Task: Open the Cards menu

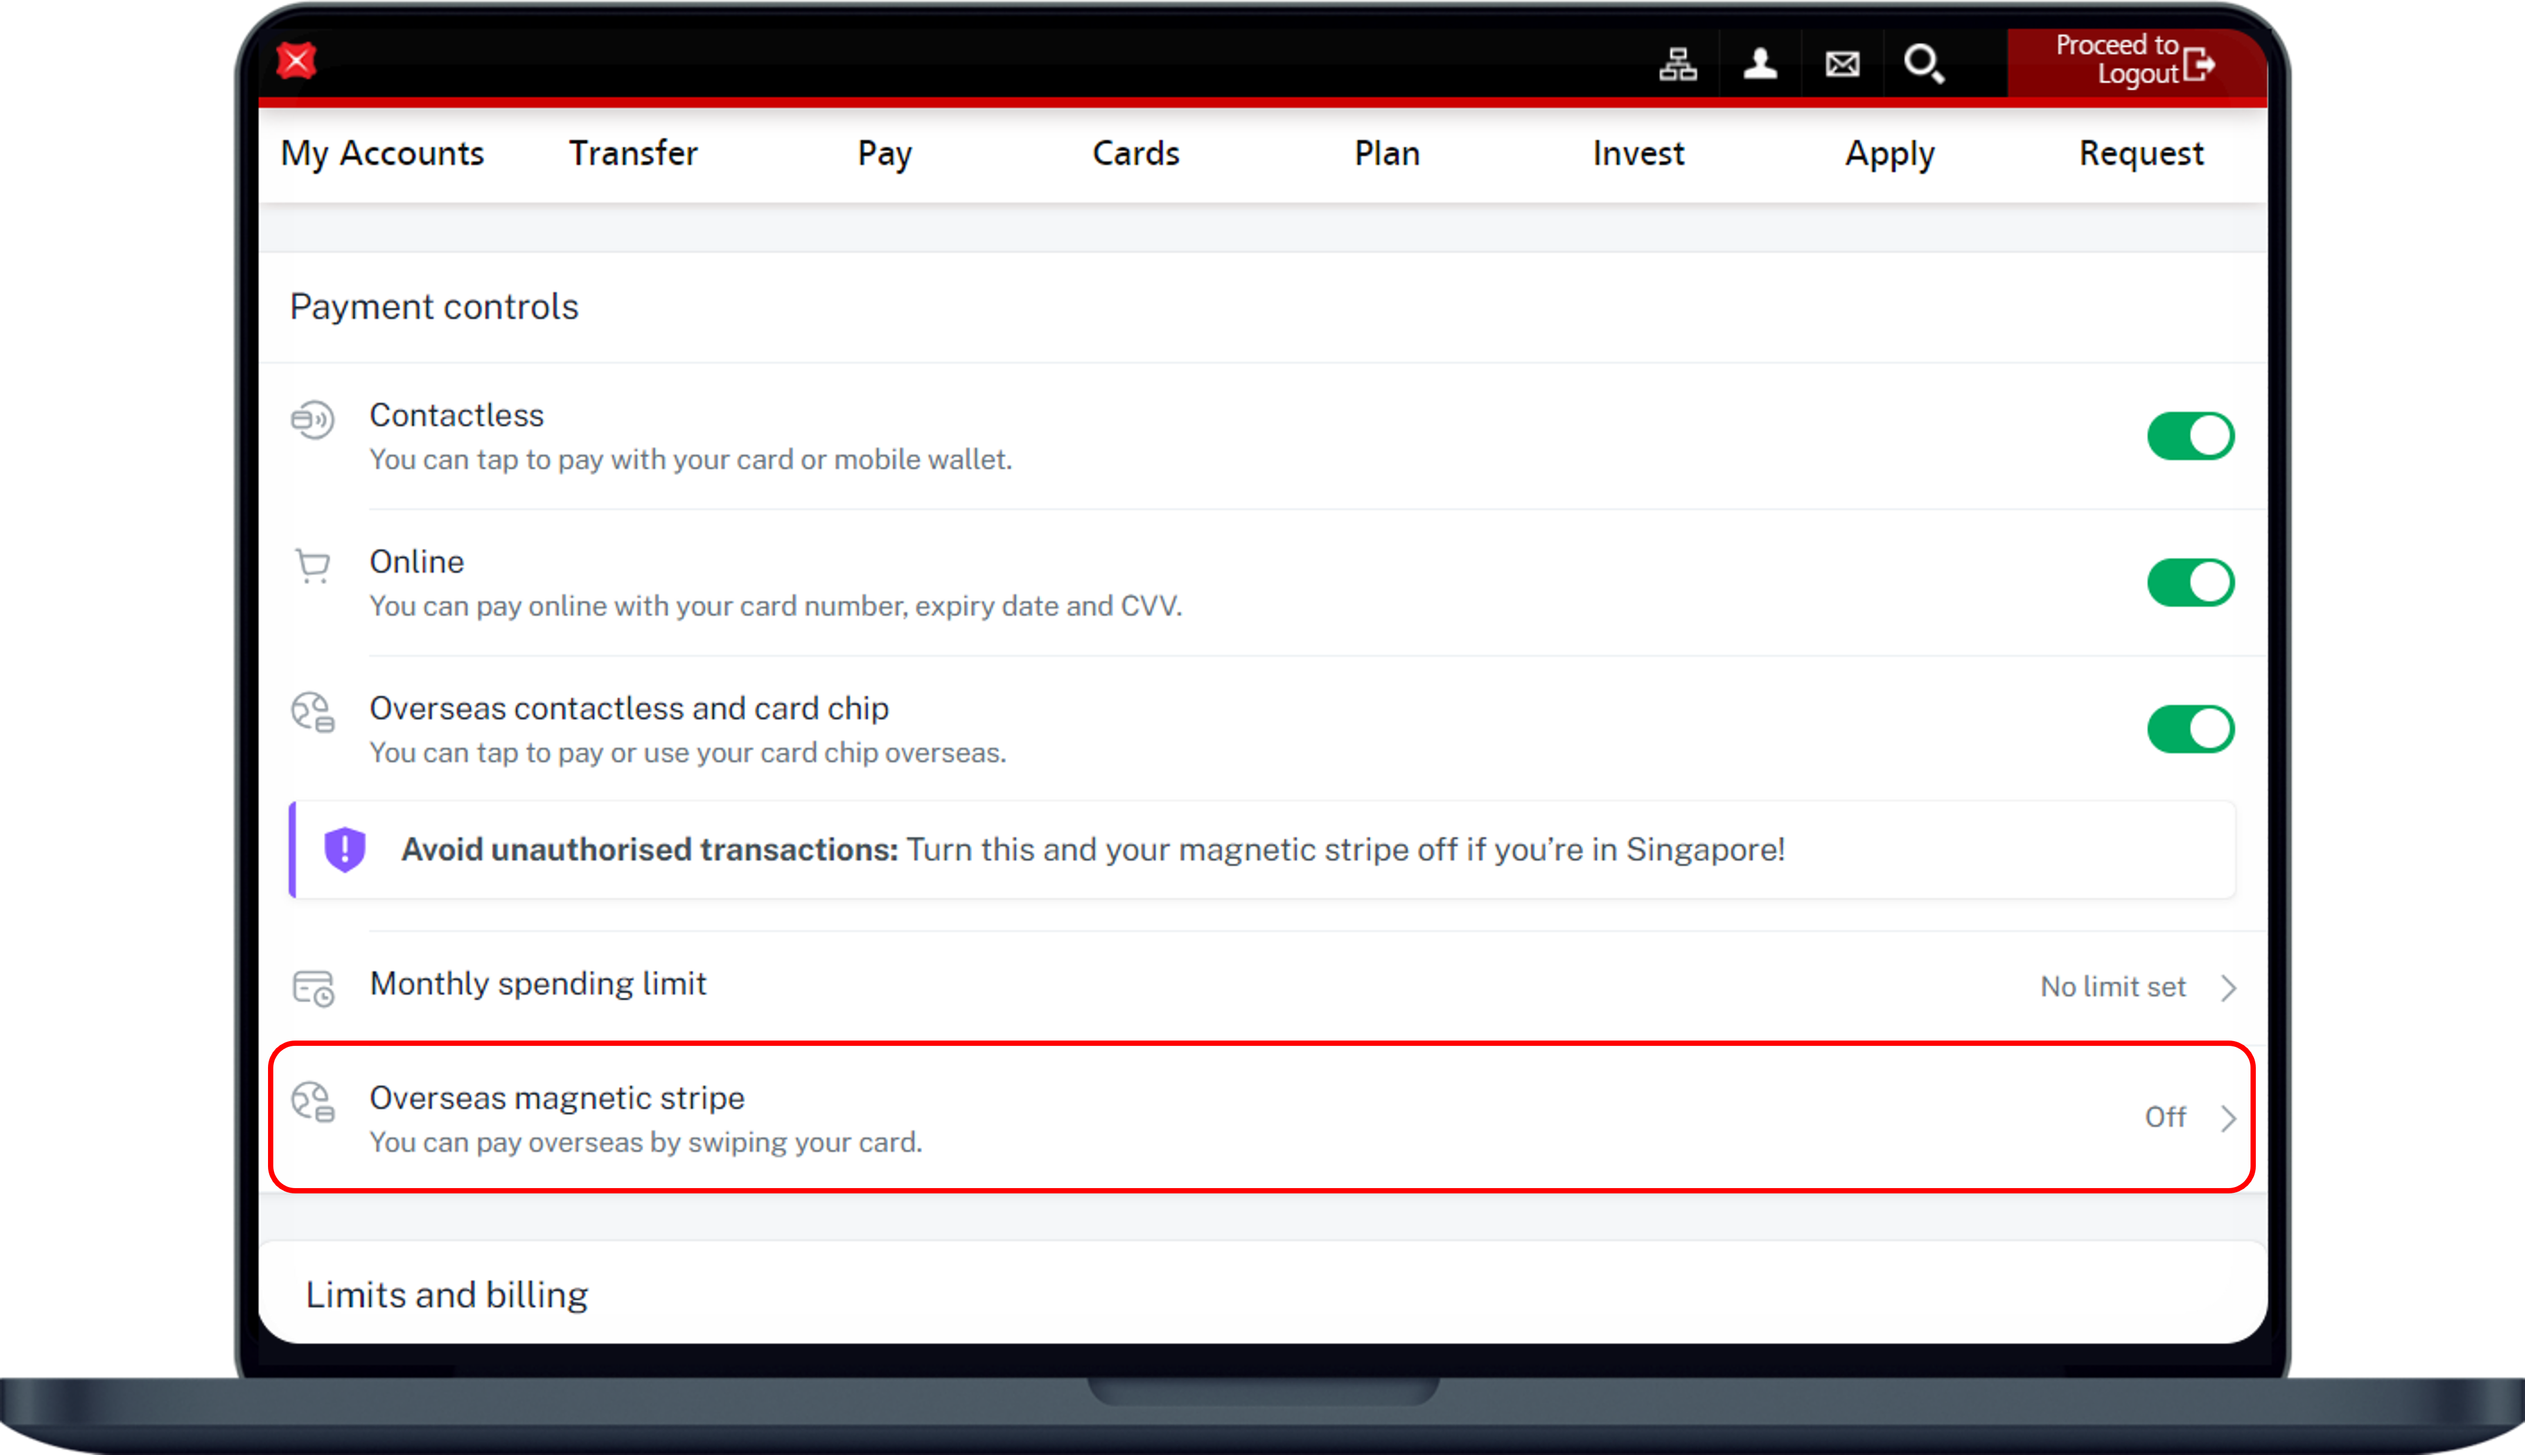Action: click(1136, 153)
